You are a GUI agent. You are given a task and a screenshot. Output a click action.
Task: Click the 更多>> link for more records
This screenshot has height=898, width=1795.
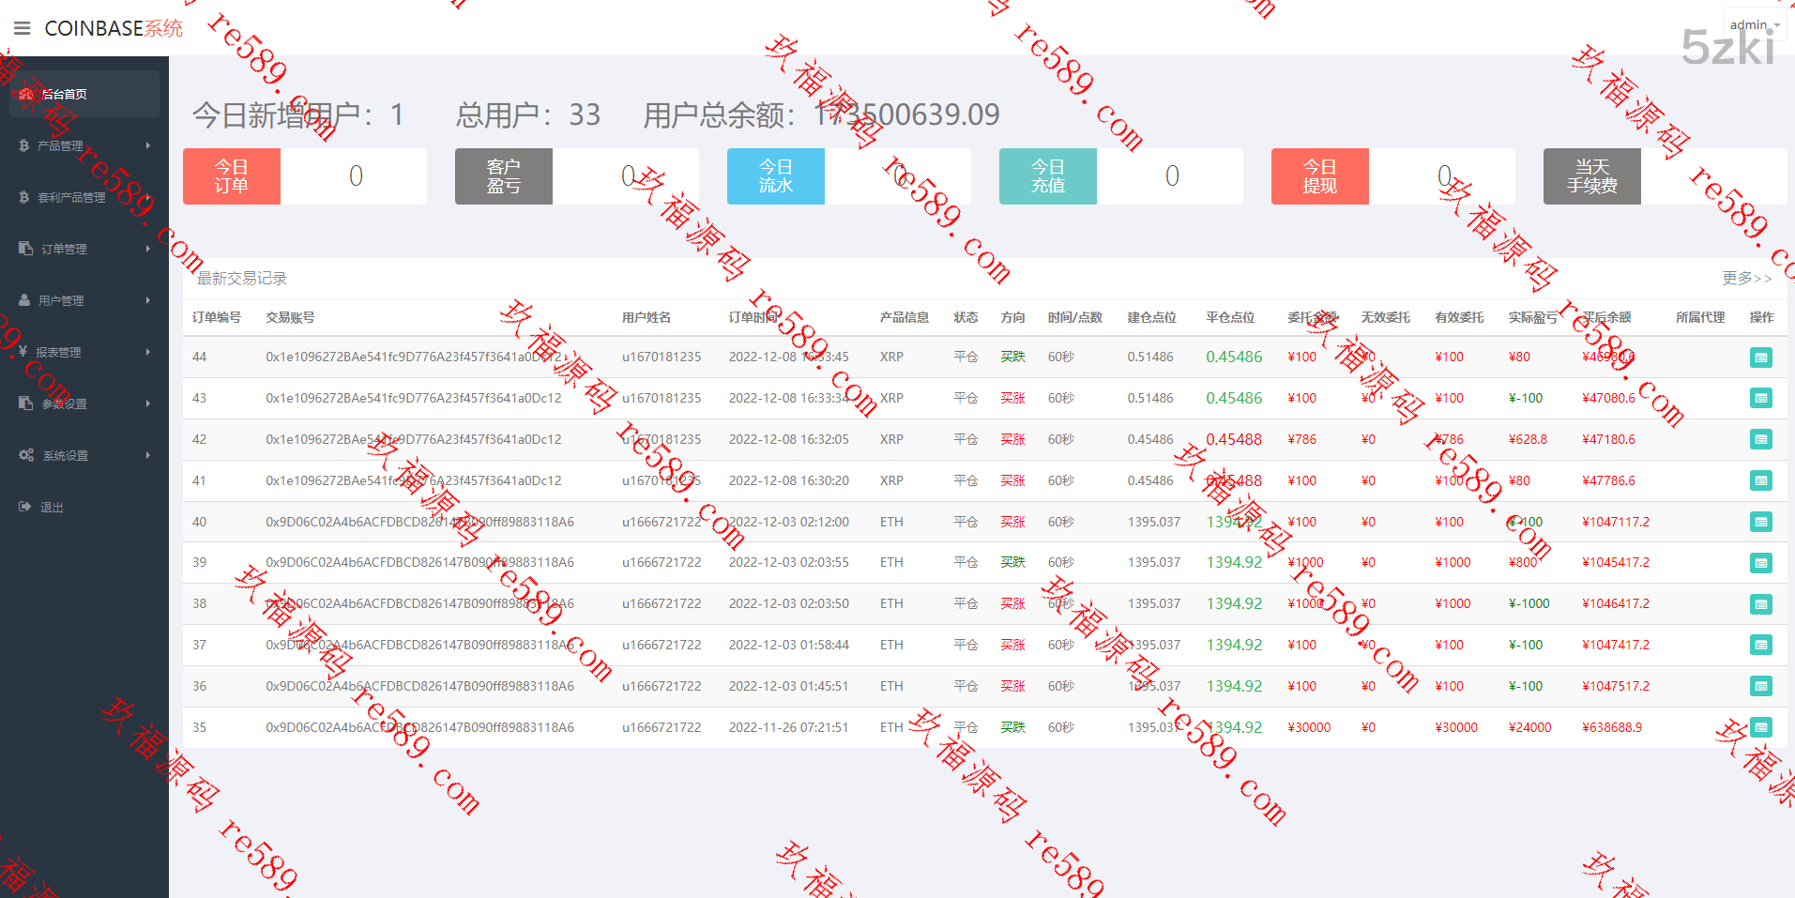pos(1745,278)
